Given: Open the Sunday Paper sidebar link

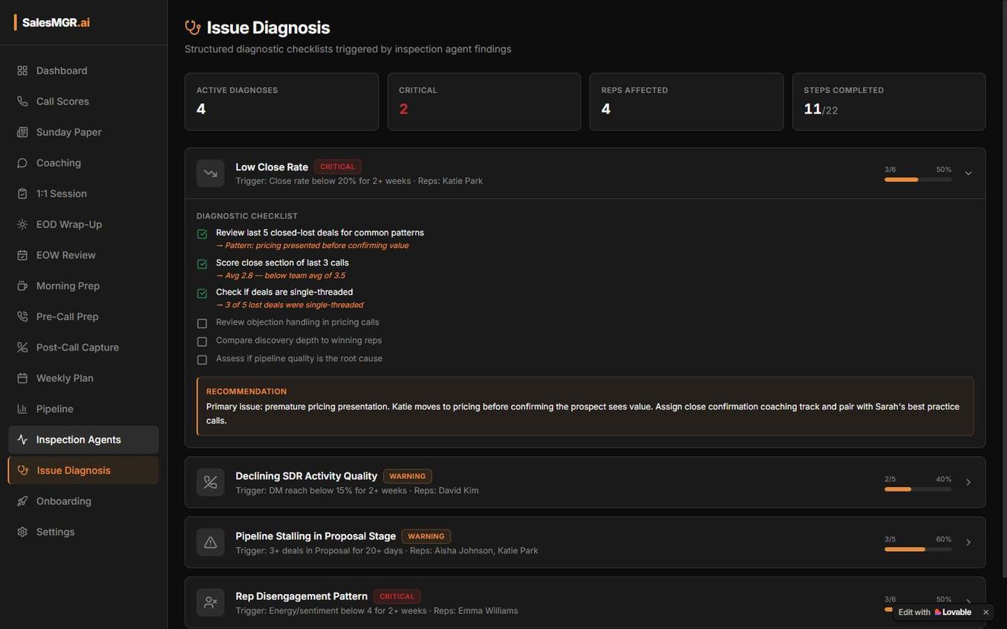Looking at the screenshot, I should (x=83, y=132).
